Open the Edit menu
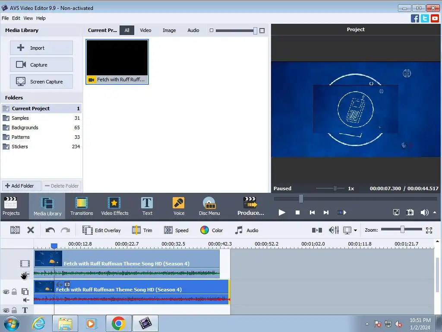The image size is (442, 332). [x=16, y=18]
